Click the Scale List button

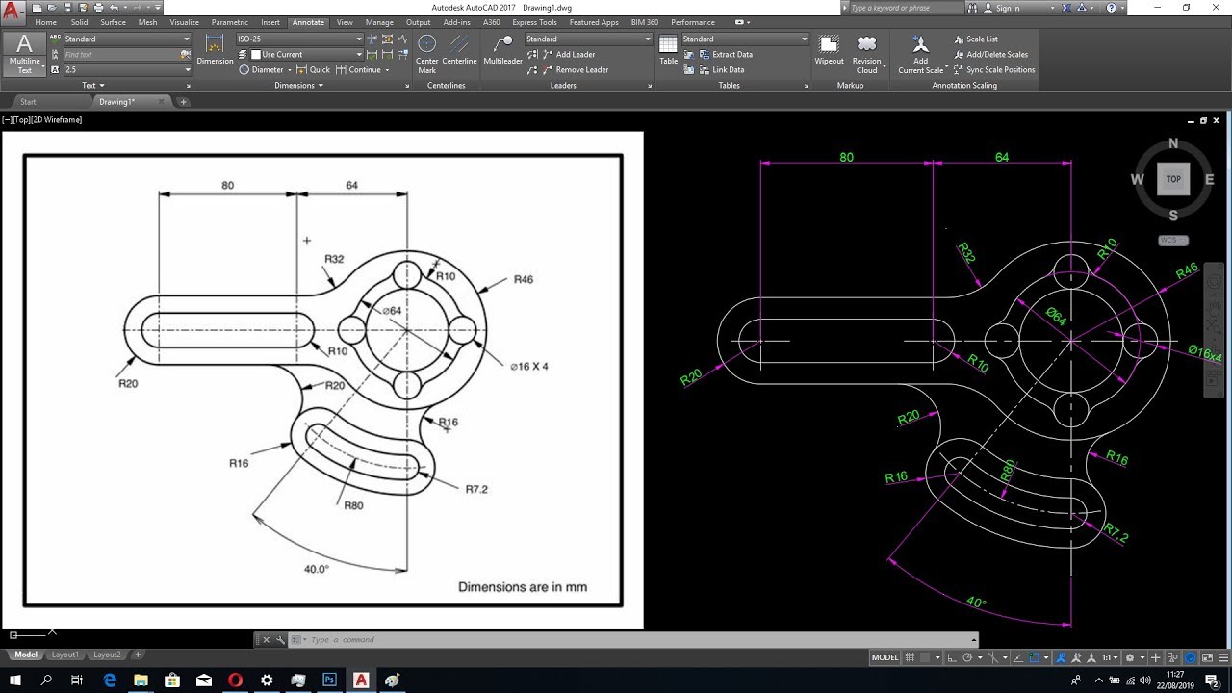coord(975,38)
